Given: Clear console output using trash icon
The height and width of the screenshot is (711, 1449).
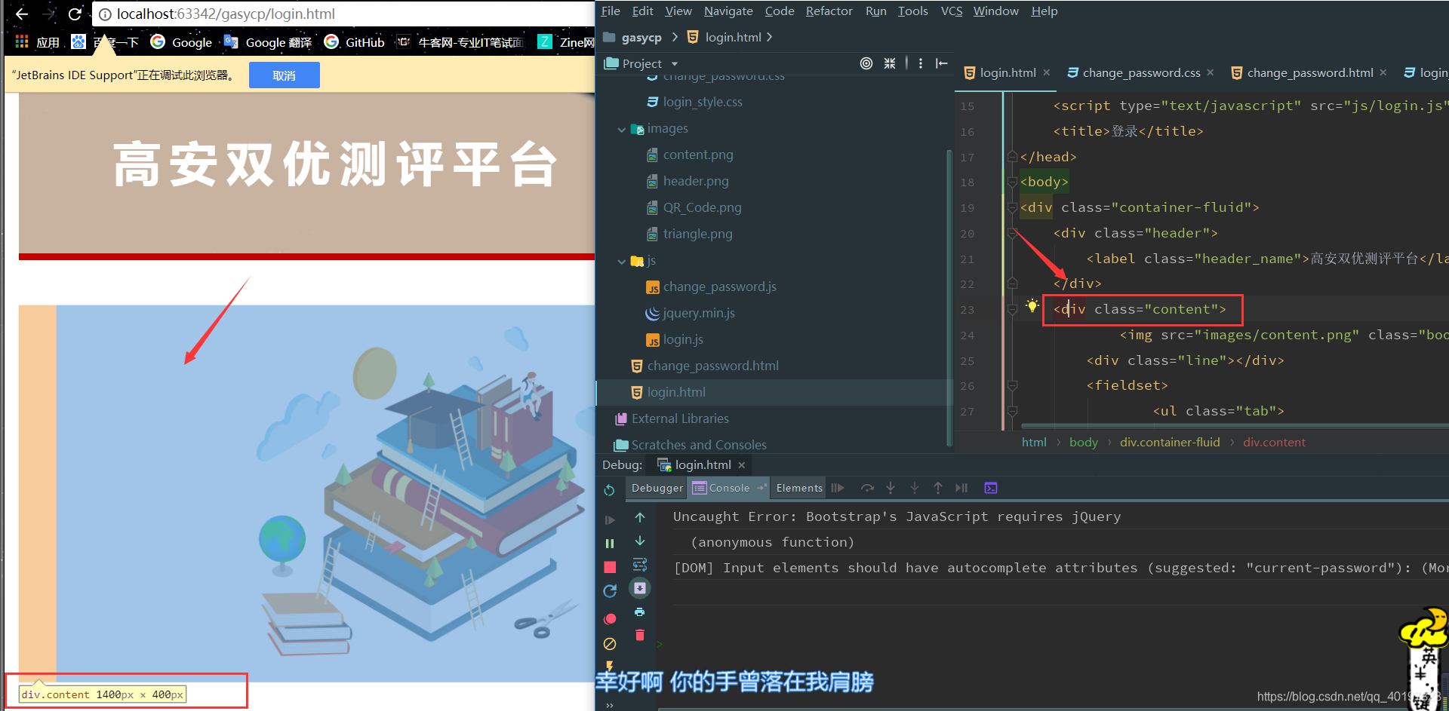Looking at the screenshot, I should 640,635.
